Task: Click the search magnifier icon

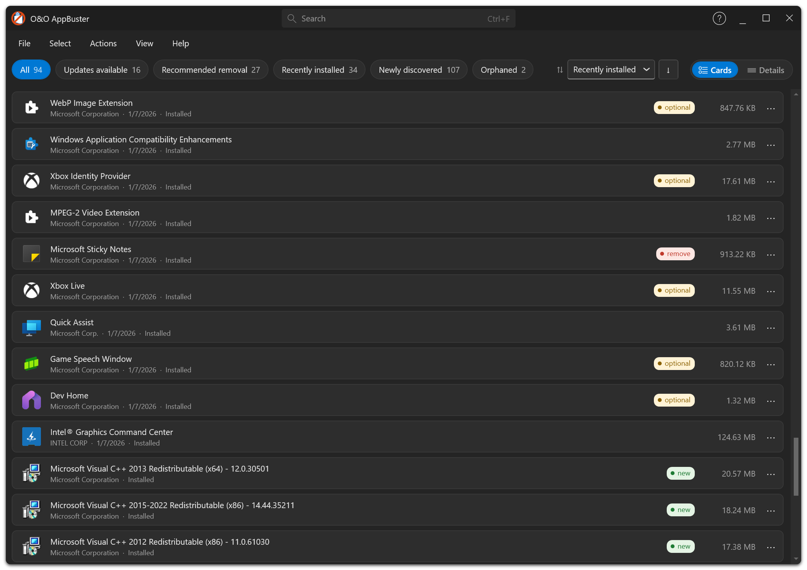Action: pyautogui.click(x=291, y=18)
